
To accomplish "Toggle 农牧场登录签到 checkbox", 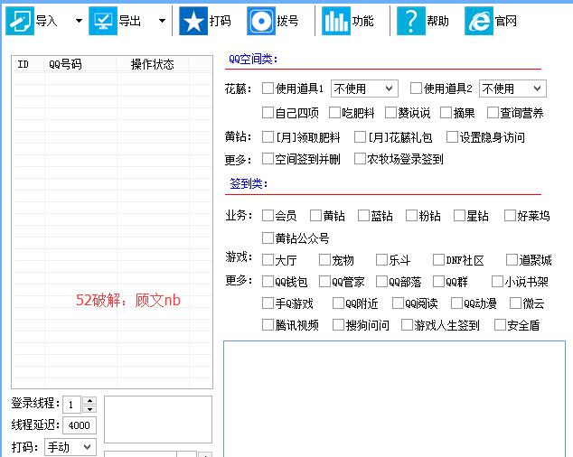I will [360, 159].
